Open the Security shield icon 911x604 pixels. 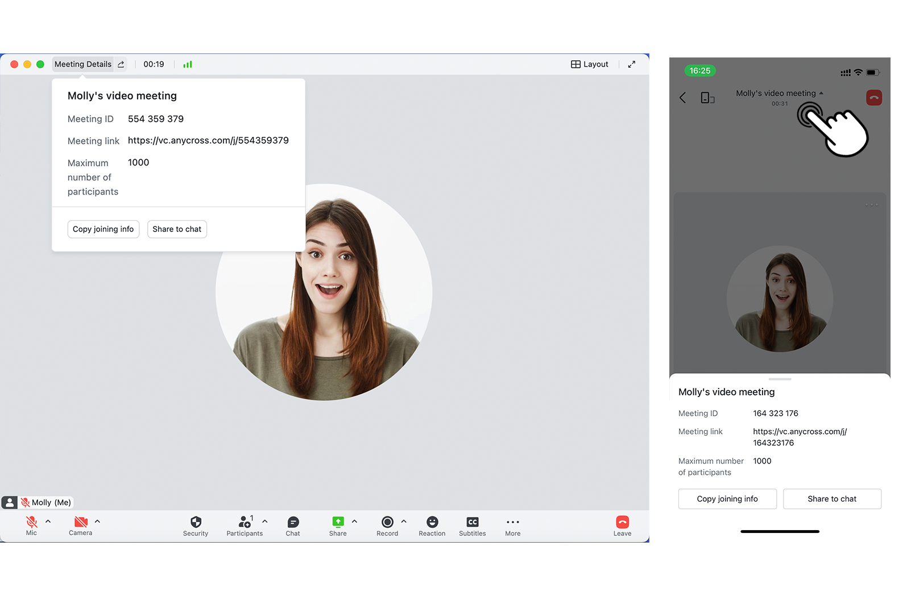pyautogui.click(x=196, y=522)
